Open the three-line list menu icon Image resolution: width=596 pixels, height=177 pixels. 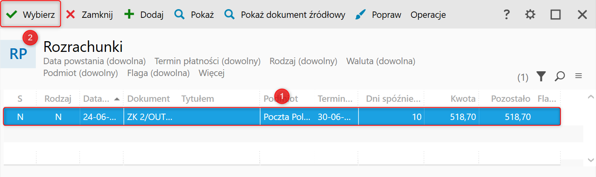coord(579,76)
